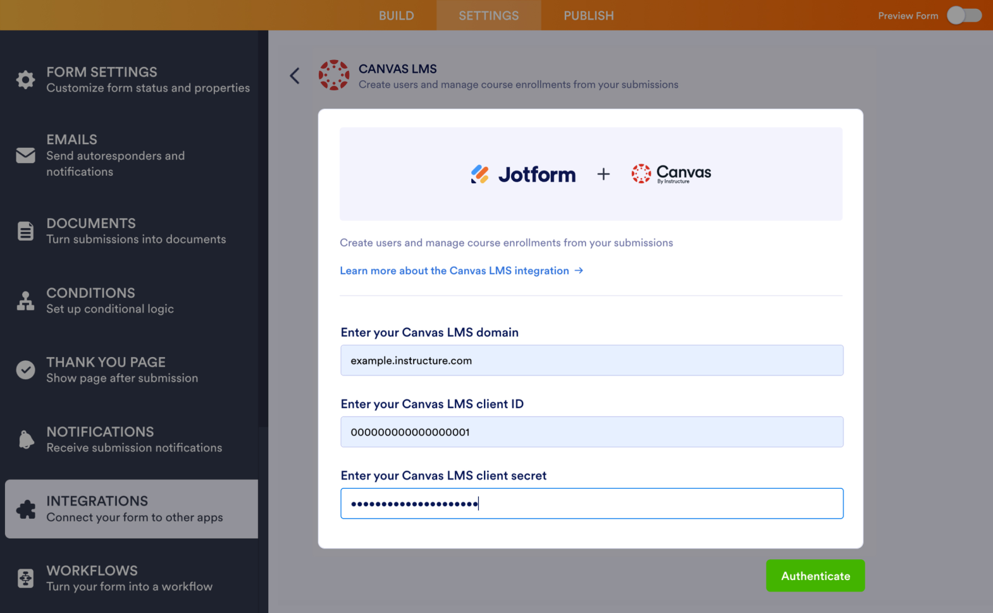Click the Notifications bell icon
993x613 pixels.
click(26, 439)
